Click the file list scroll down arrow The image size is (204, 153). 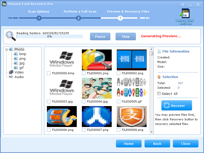click(151, 132)
